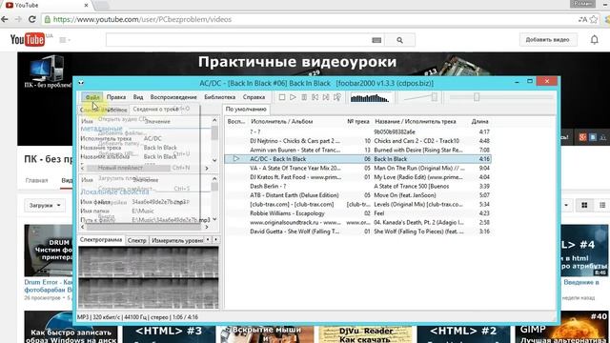Click the spectrogram display in foobar2000

tap(149, 277)
